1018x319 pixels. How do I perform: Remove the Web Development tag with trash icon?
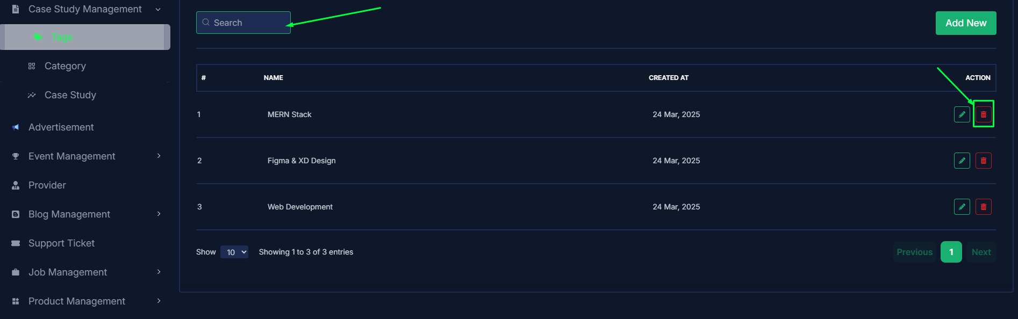tap(983, 207)
